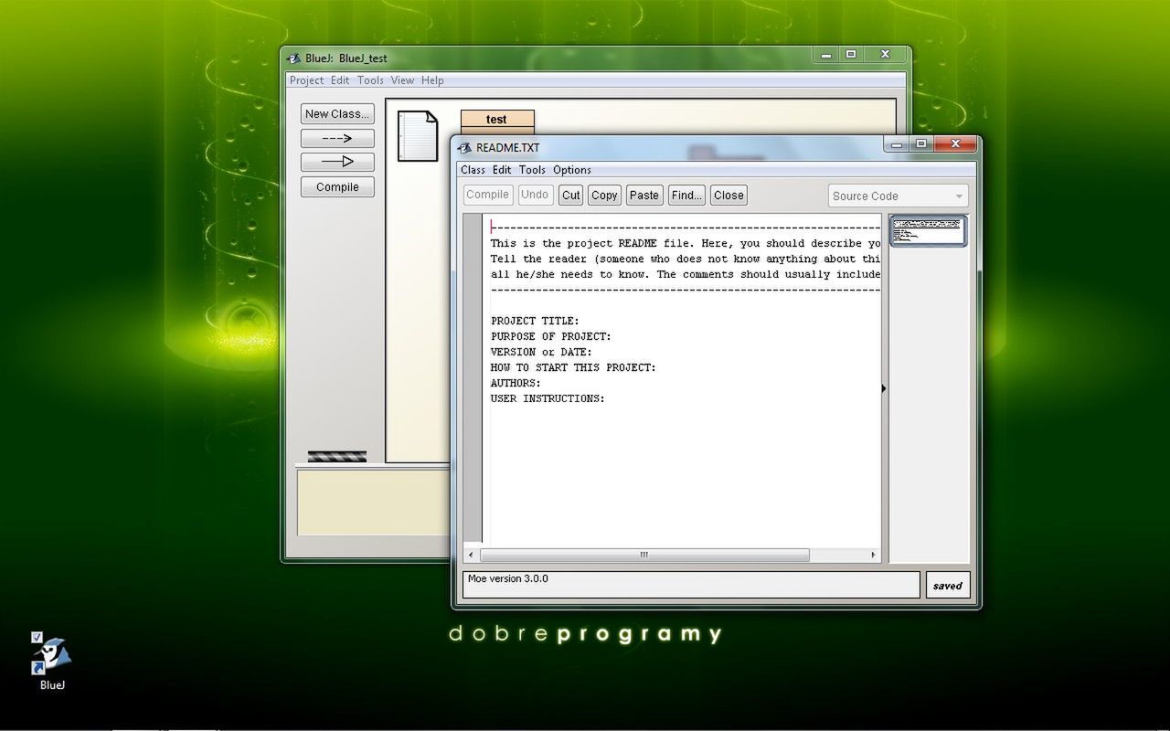Click the 'HOW TO START THIS PROJECT:' line
Screen dimensions: 1170x731
tap(573, 367)
